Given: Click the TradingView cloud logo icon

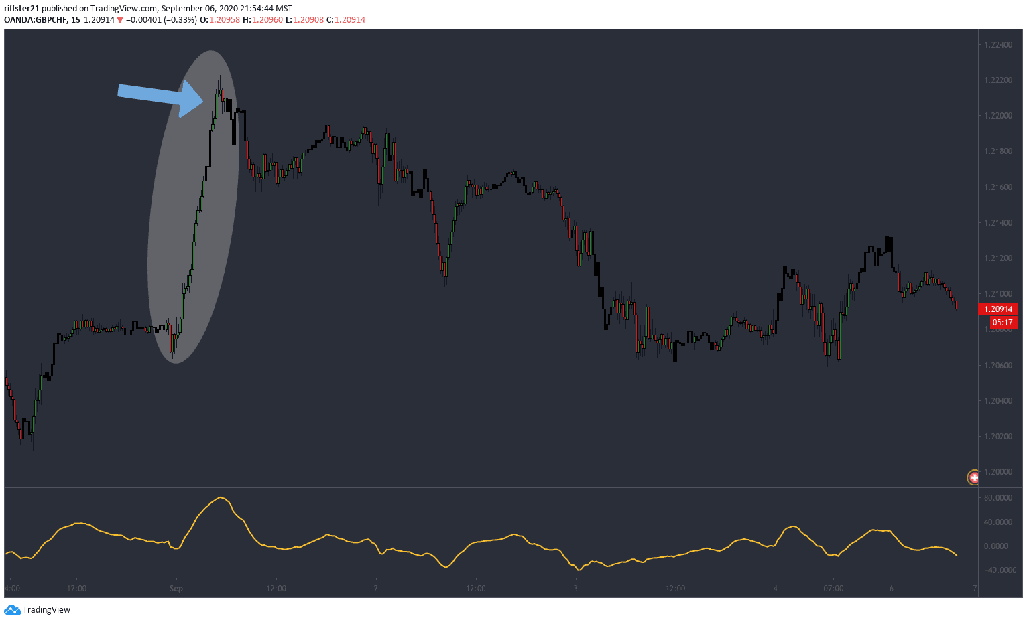Looking at the screenshot, I should click(x=12, y=609).
